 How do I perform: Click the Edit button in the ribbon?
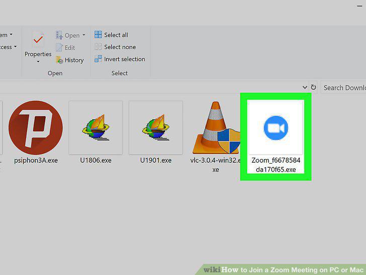(x=65, y=48)
